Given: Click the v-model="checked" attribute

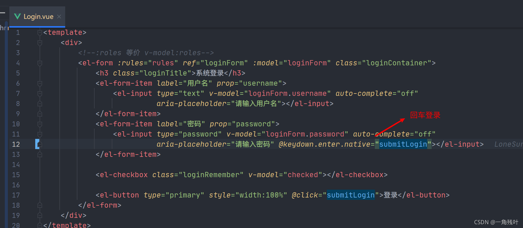Looking at the screenshot, I should 285,175.
